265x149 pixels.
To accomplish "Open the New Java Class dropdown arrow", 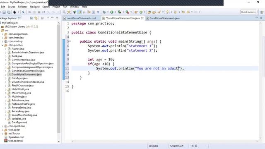I will coord(145,12).
